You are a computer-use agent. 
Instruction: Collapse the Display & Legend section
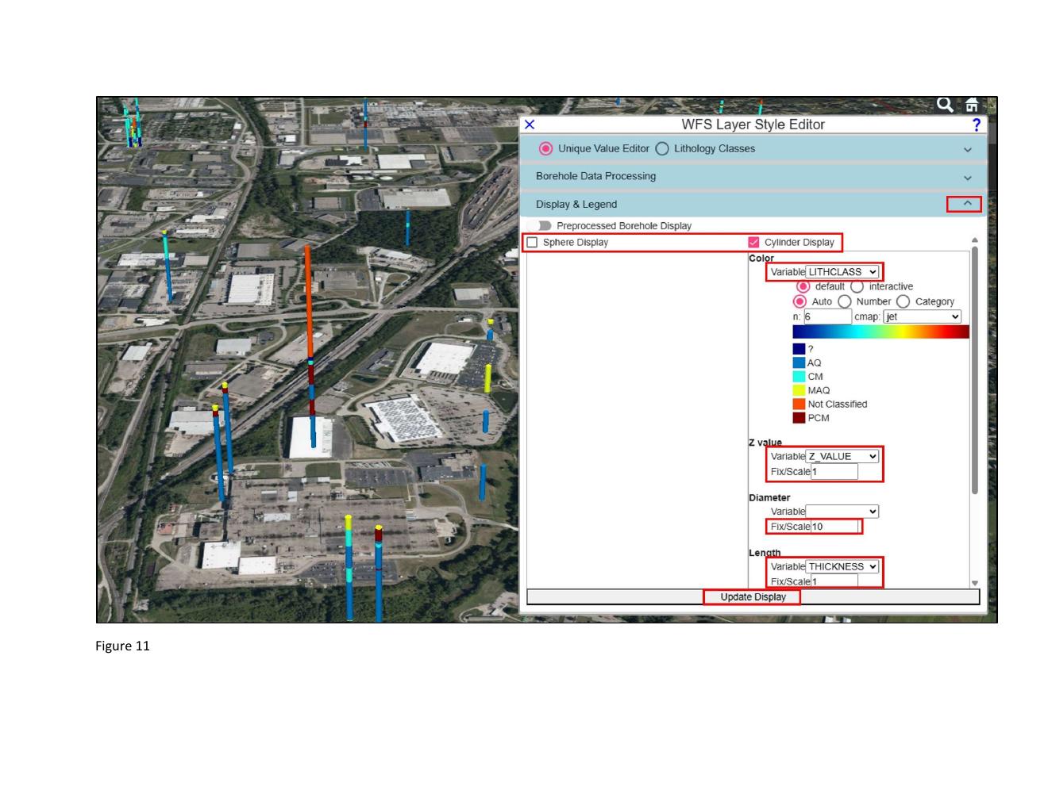pyautogui.click(x=966, y=204)
